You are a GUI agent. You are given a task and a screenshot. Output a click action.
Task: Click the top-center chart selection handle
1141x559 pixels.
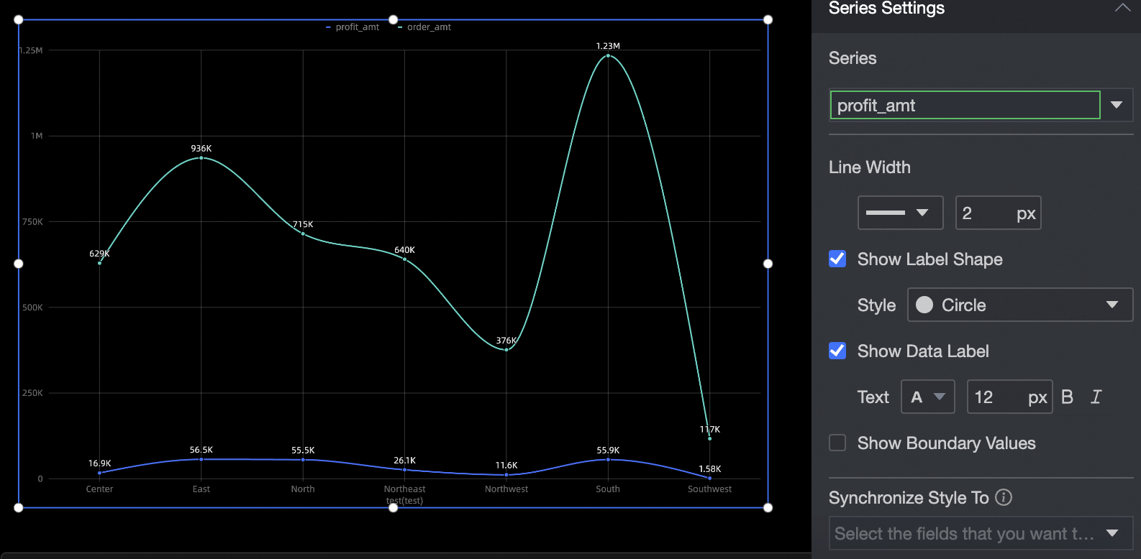394,19
